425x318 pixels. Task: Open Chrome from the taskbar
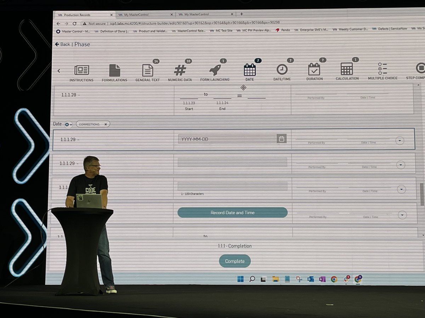point(334,279)
